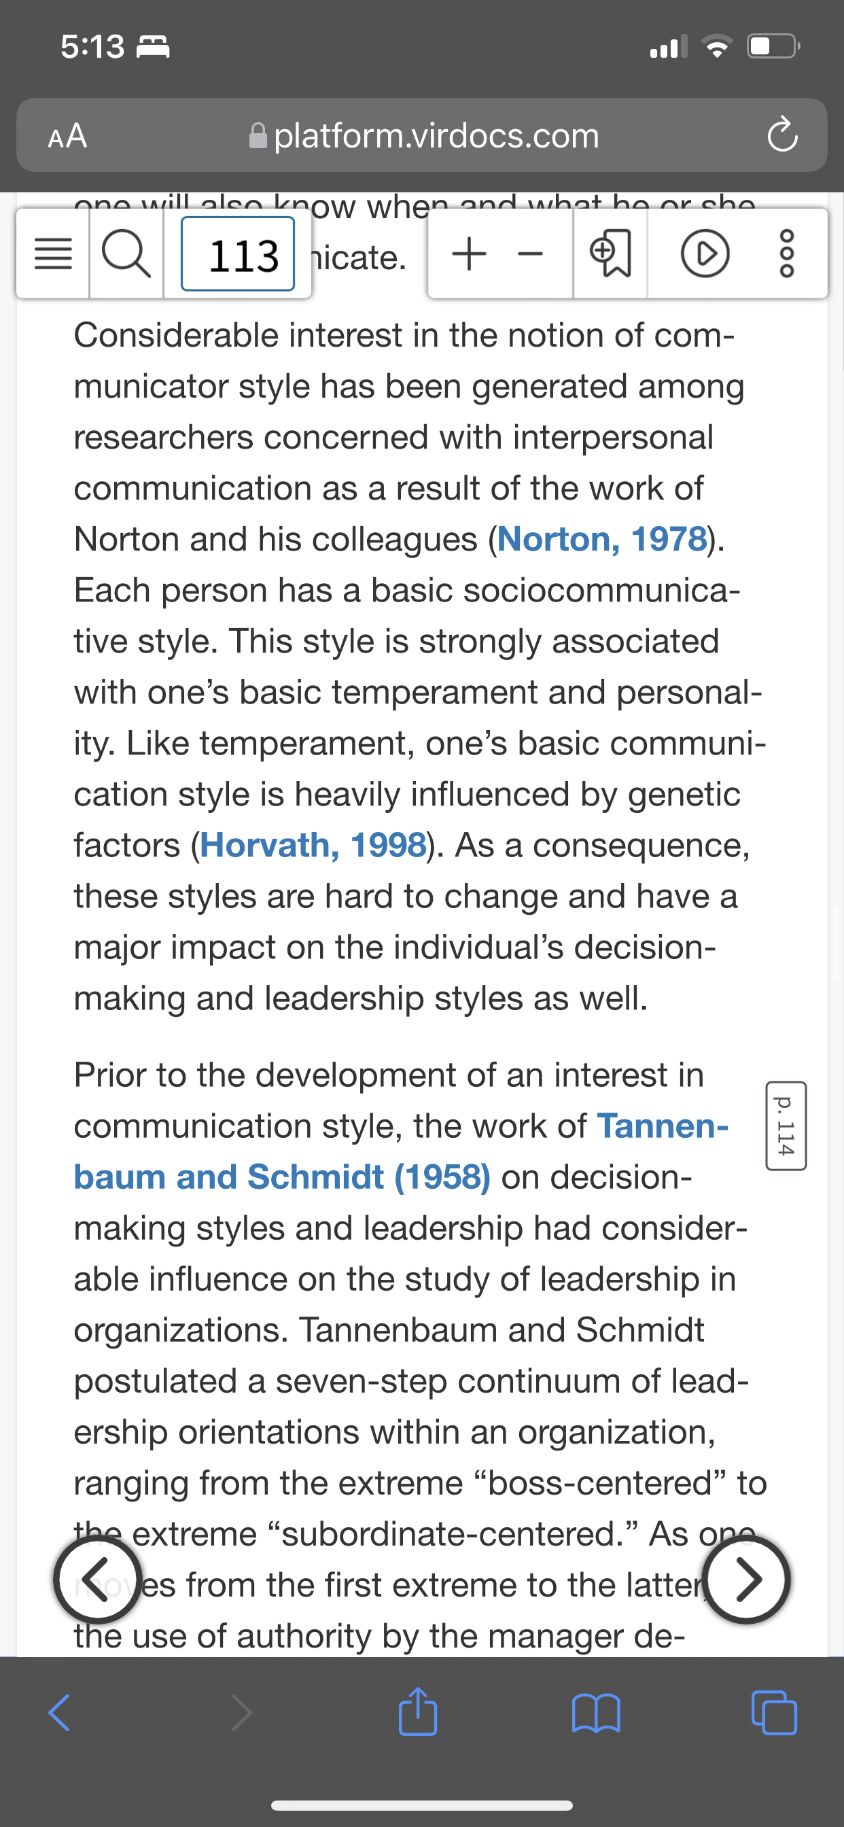Click the p. 114 page marker
This screenshot has height=1827, width=844.
click(x=786, y=1126)
